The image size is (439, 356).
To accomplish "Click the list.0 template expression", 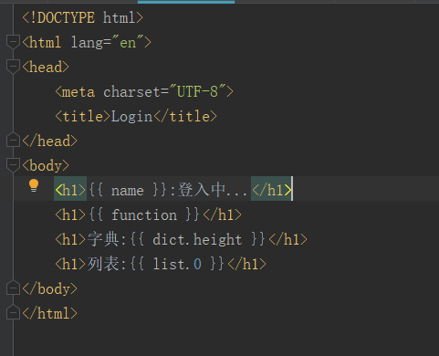I will point(177,264).
